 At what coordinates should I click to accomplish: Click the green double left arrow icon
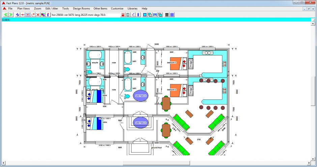click(x=6, y=15)
